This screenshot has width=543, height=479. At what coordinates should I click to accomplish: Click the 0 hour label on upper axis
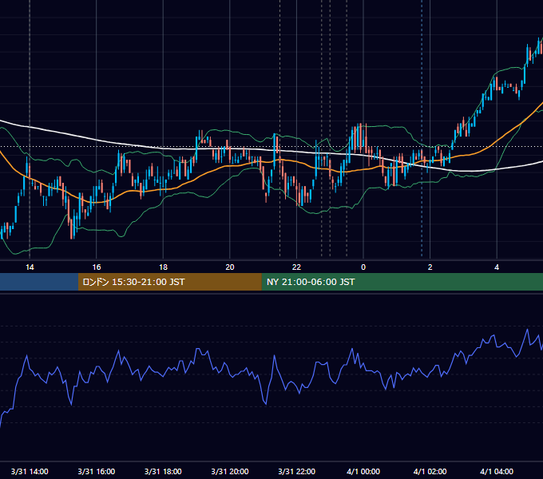(x=363, y=267)
